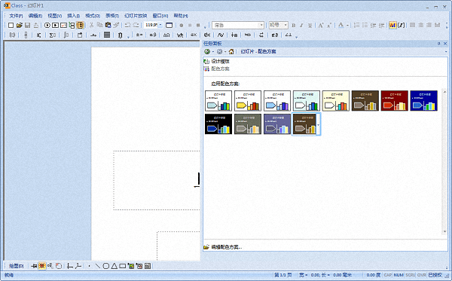Open the 编辑 (Edit) menu
452x281 pixels.
pos(35,16)
